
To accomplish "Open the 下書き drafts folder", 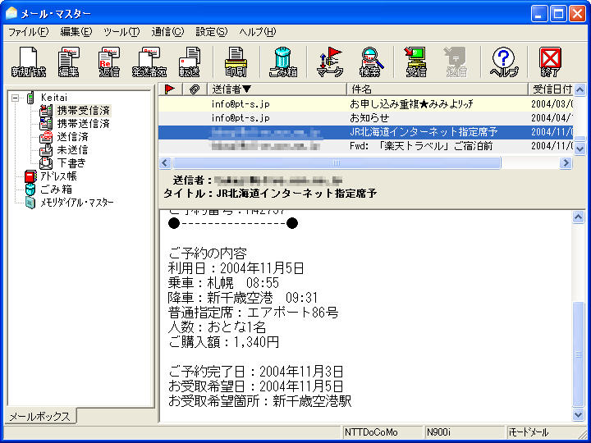I will coord(71,163).
